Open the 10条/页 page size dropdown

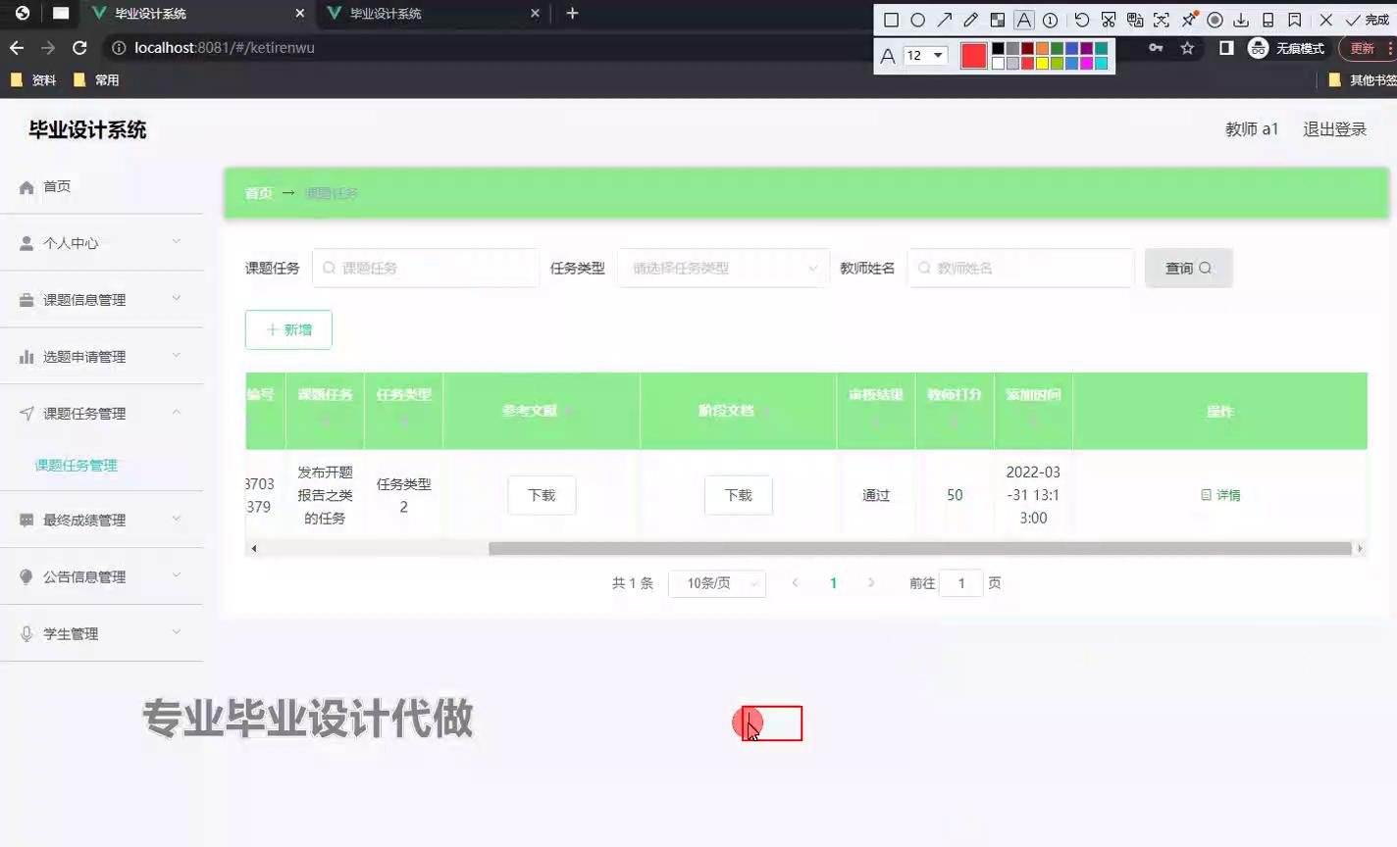point(716,583)
